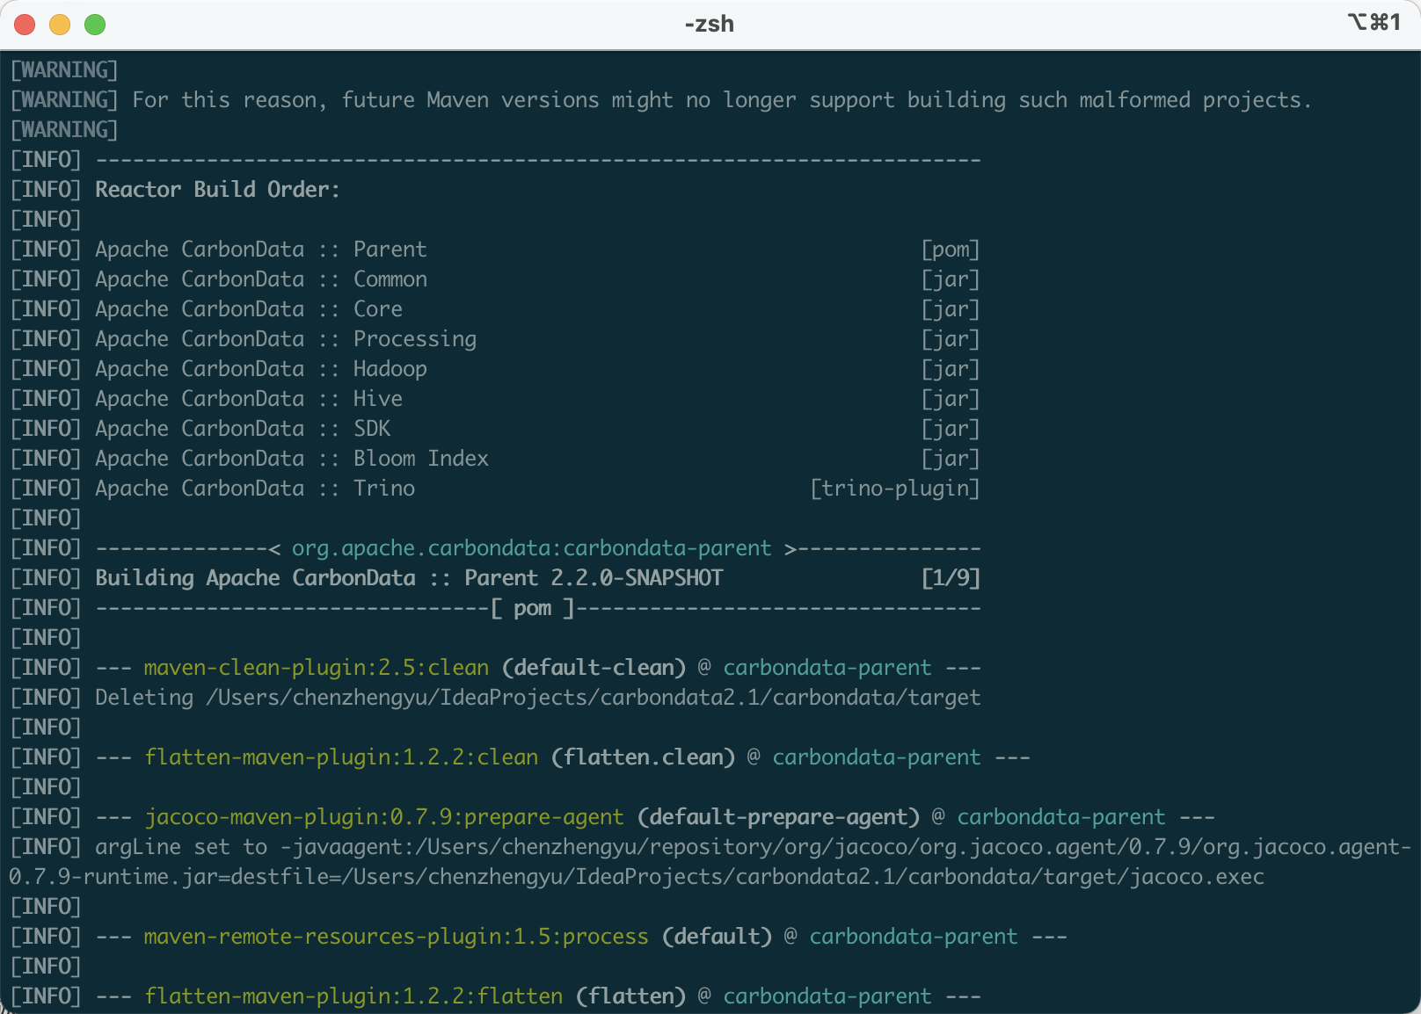Click the ⌥⌘1 shortcut indicator in title bar
Viewport: 1421px width, 1014px height.
pos(1374,22)
